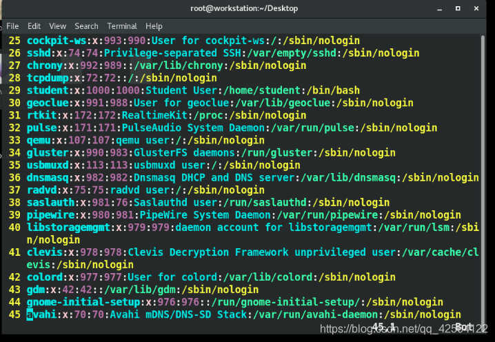This screenshot has width=495, height=342.
Task: Click '/var/lib/gdm' path
Action: coord(140,290)
